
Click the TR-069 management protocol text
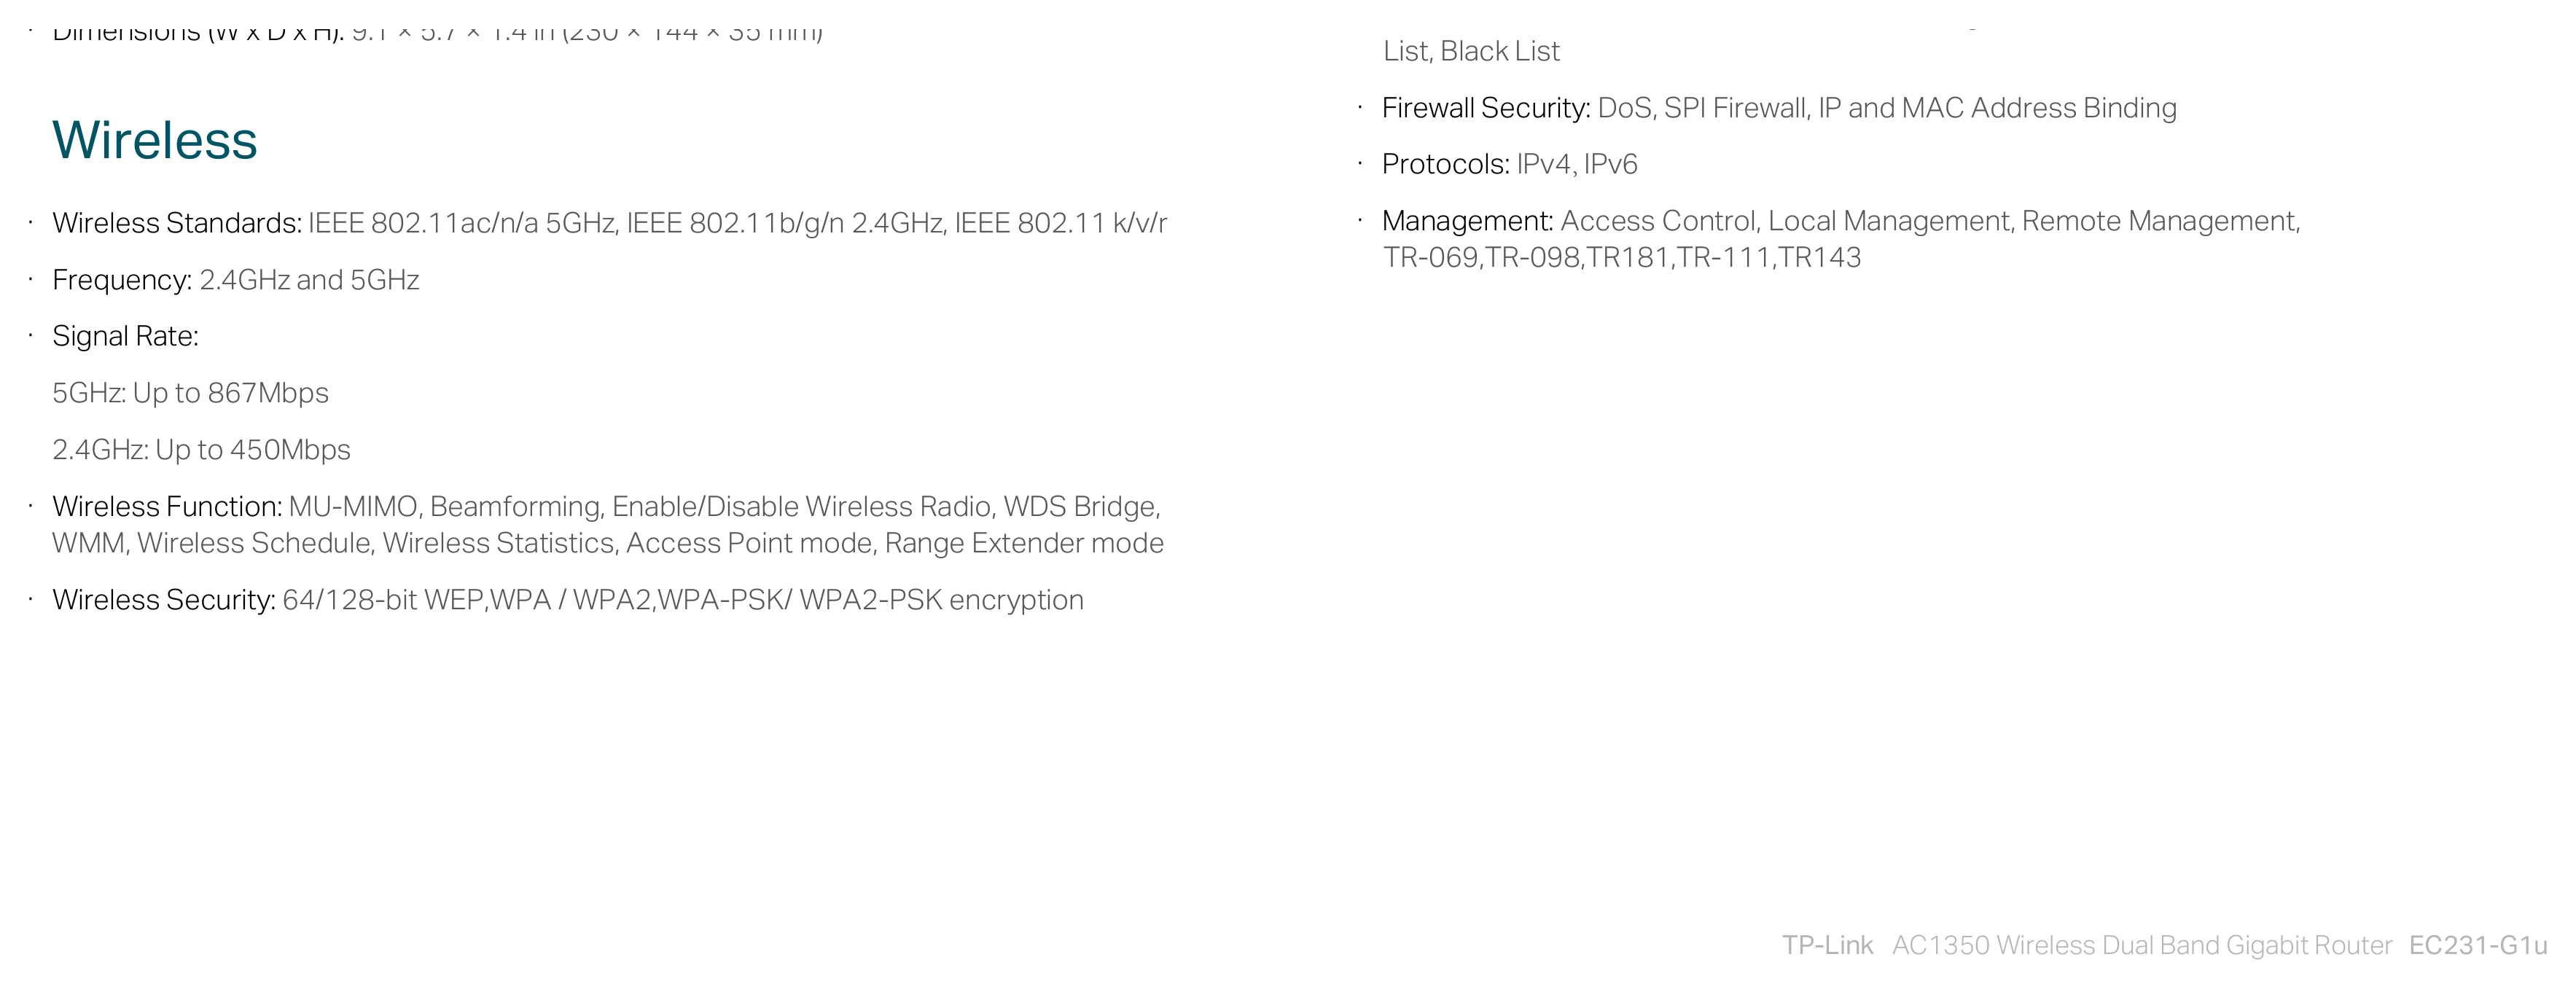coord(1430,258)
